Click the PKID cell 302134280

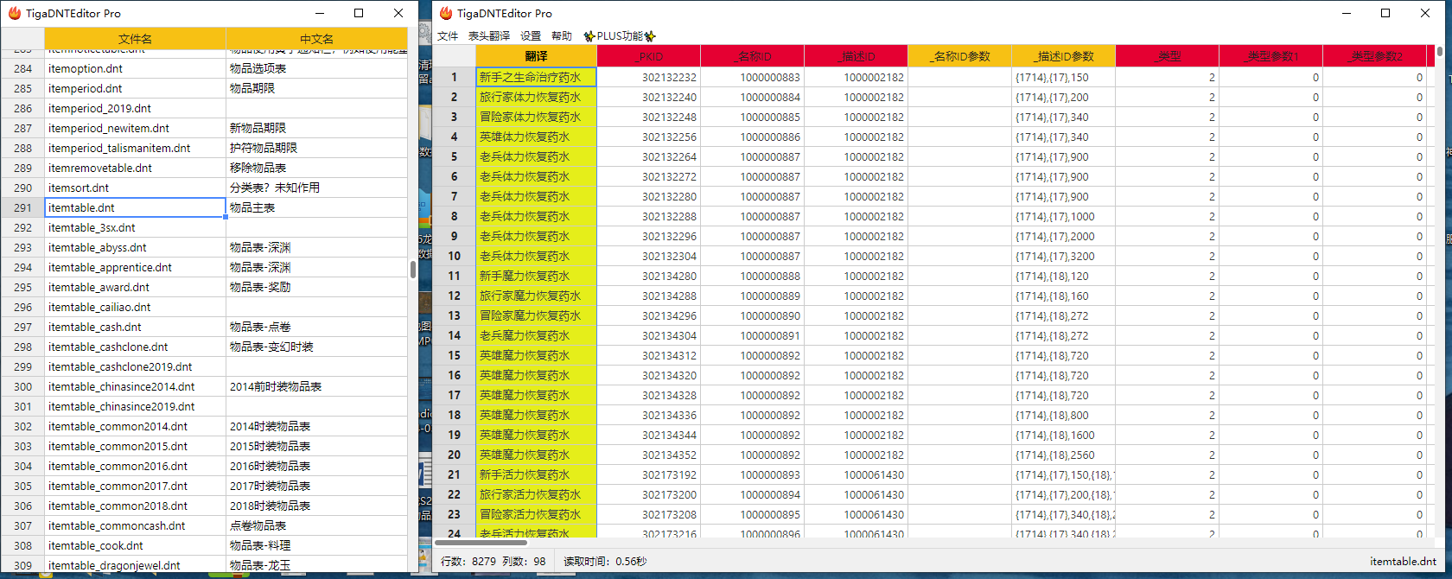coord(648,276)
